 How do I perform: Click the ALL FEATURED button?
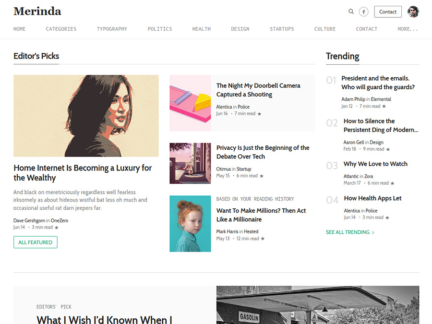(35, 242)
